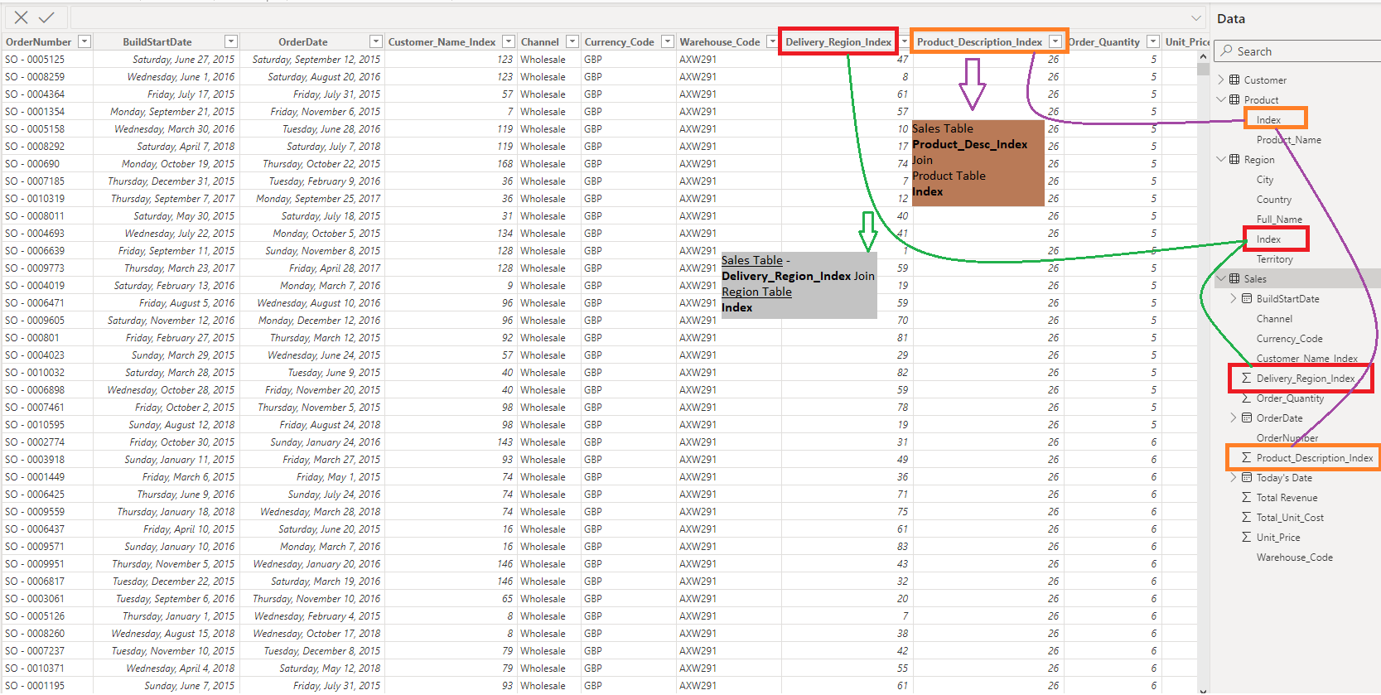Open the OrderNumber column filter dropdown
The width and height of the screenshot is (1381, 695).
(x=84, y=41)
